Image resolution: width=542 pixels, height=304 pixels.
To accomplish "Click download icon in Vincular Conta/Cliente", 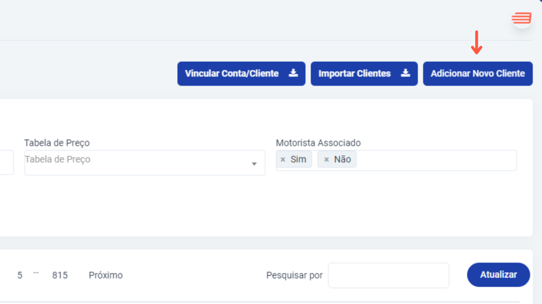I will click(293, 73).
